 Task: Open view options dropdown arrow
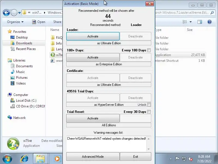pos(190,22)
